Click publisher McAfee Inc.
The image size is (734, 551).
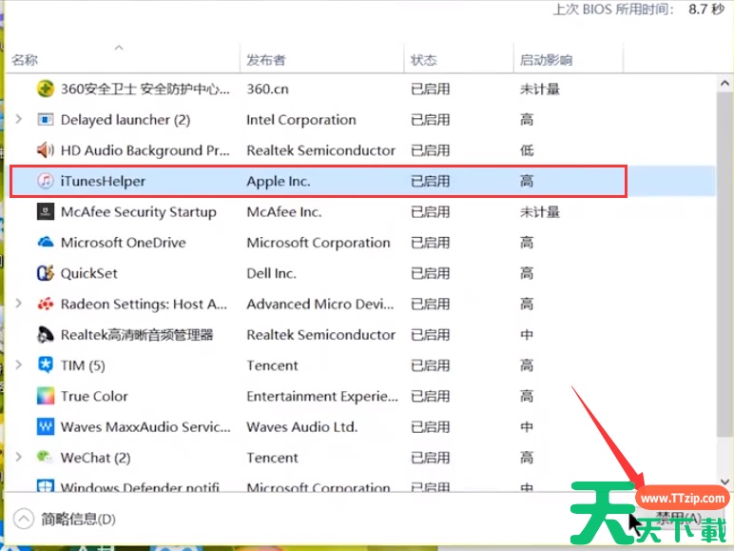pos(284,212)
